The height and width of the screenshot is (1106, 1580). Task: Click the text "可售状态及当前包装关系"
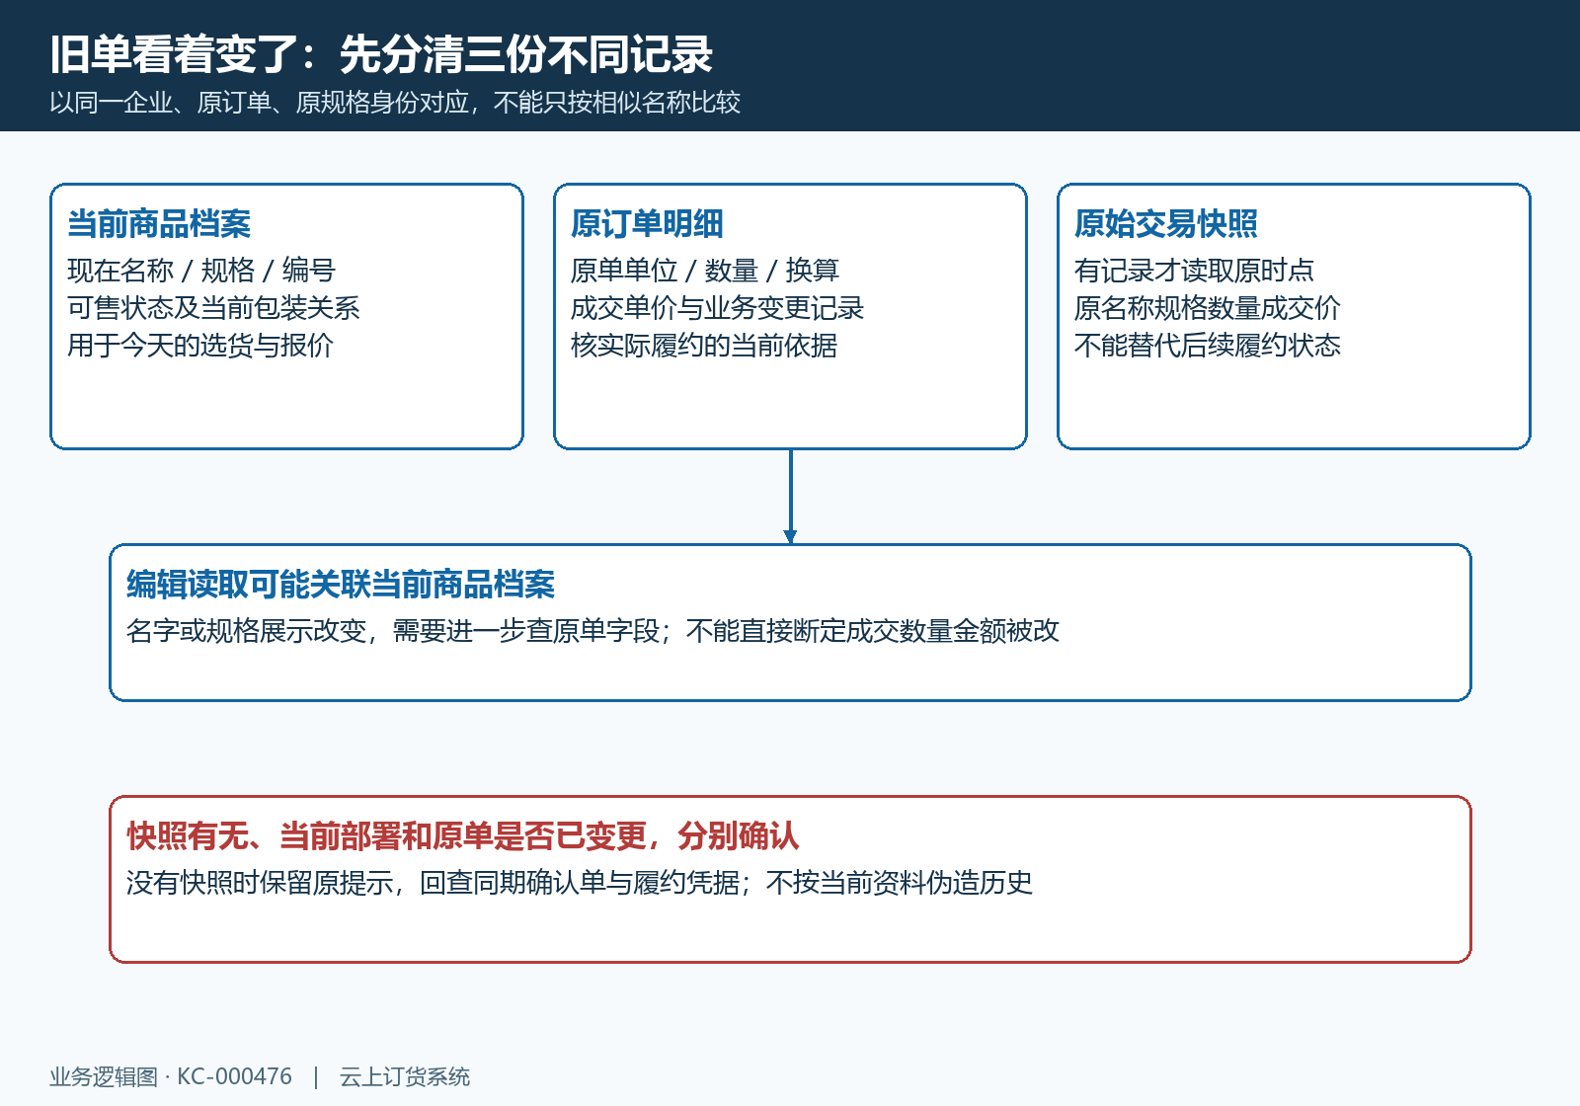213,307
